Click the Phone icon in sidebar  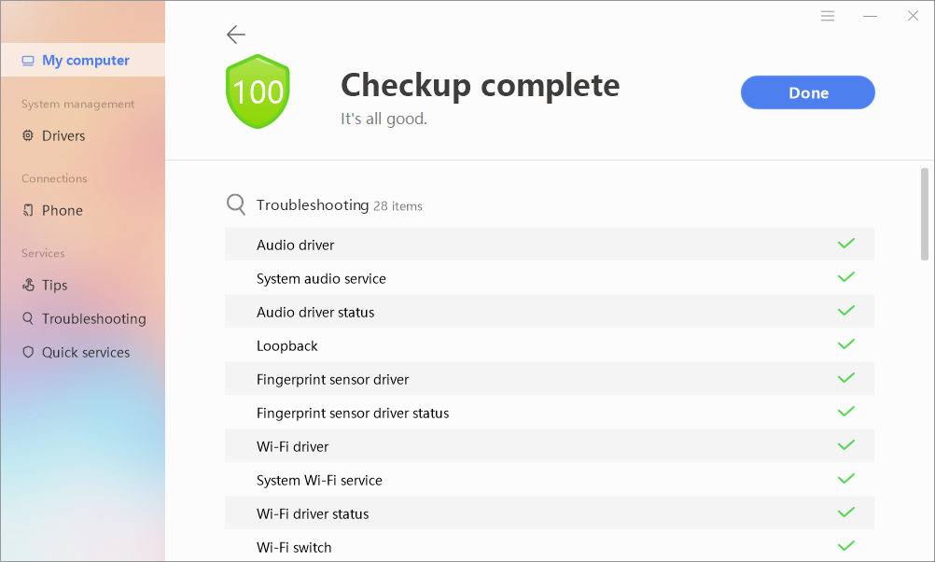pos(28,210)
